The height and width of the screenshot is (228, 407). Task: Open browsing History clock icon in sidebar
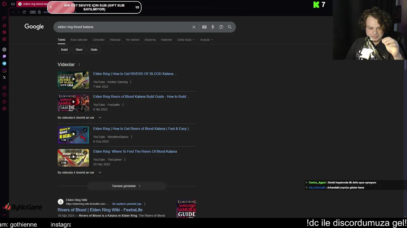coord(4,95)
